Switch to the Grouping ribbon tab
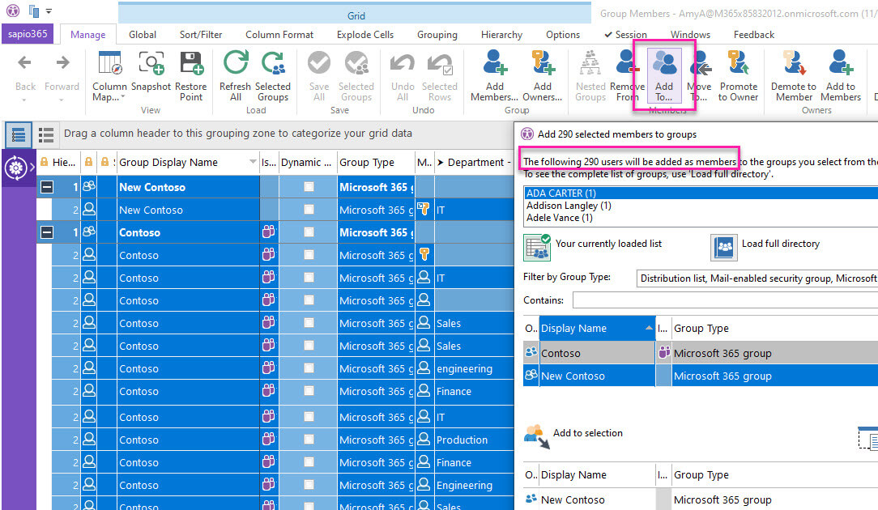Image resolution: width=878 pixels, height=510 pixels. pyautogui.click(x=437, y=35)
